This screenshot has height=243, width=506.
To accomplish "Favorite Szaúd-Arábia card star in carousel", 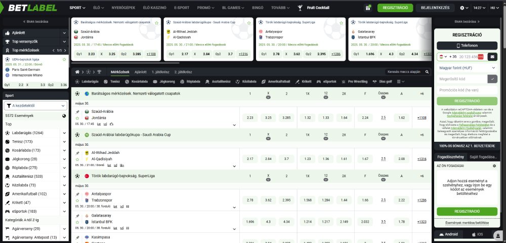I will pos(156,23).
